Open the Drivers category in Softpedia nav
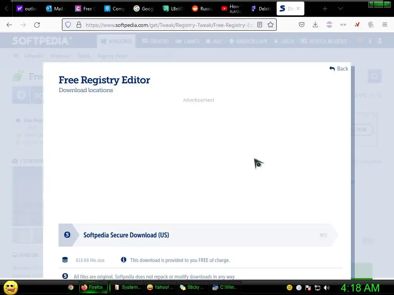 click(155, 41)
